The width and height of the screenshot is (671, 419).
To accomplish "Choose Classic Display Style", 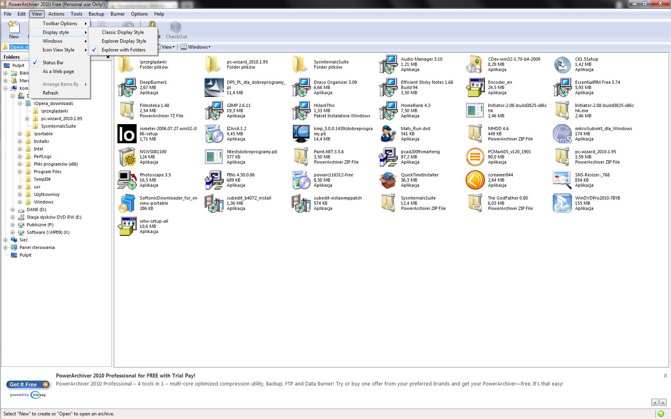I will click(x=123, y=32).
